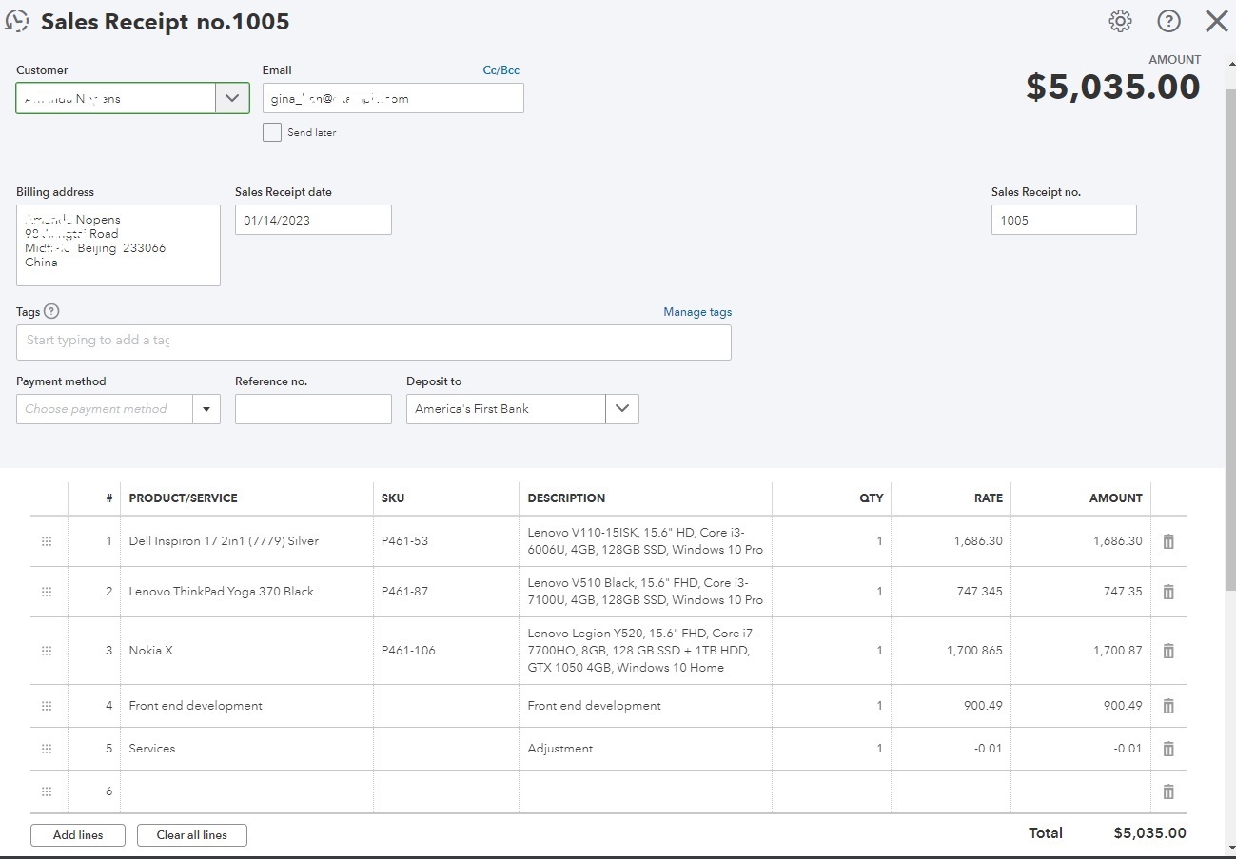Delete the Nokia X line item
This screenshot has width=1236, height=859.
click(1168, 651)
